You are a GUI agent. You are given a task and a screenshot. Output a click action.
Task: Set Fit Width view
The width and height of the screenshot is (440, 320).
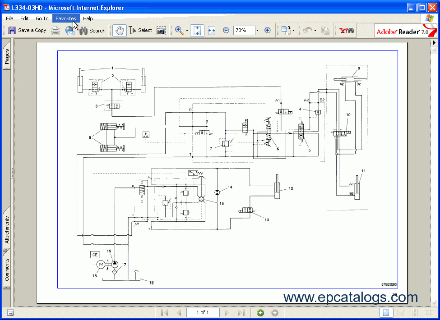coord(212,30)
